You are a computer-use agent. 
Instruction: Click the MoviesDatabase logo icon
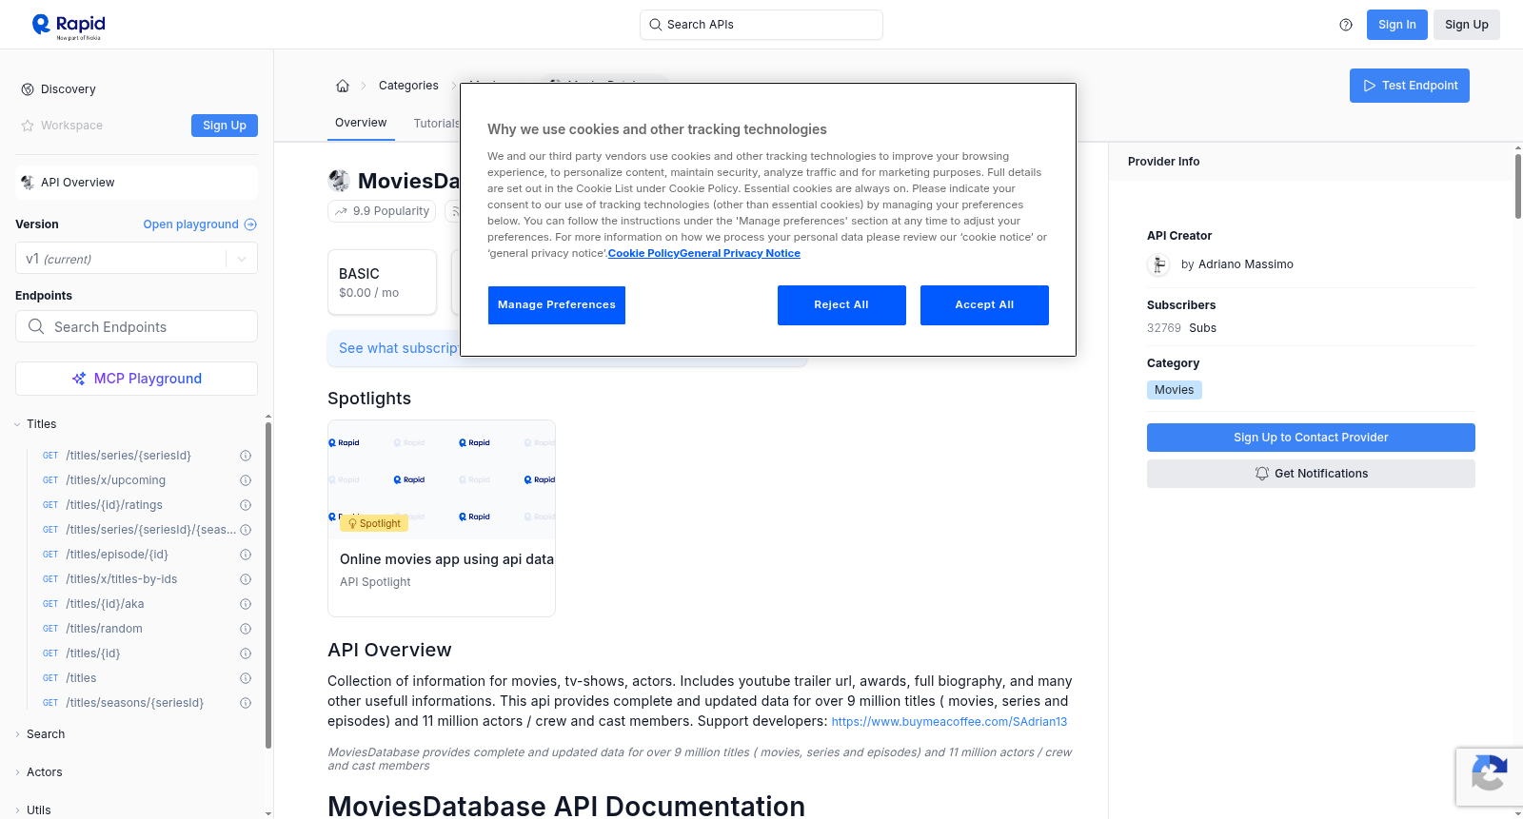pyautogui.click(x=339, y=181)
